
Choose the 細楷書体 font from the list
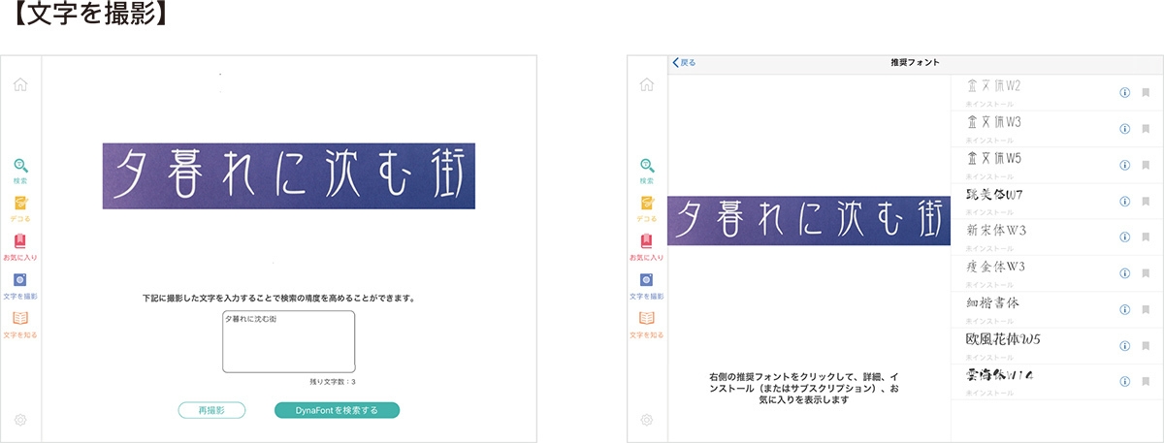tap(1028, 309)
